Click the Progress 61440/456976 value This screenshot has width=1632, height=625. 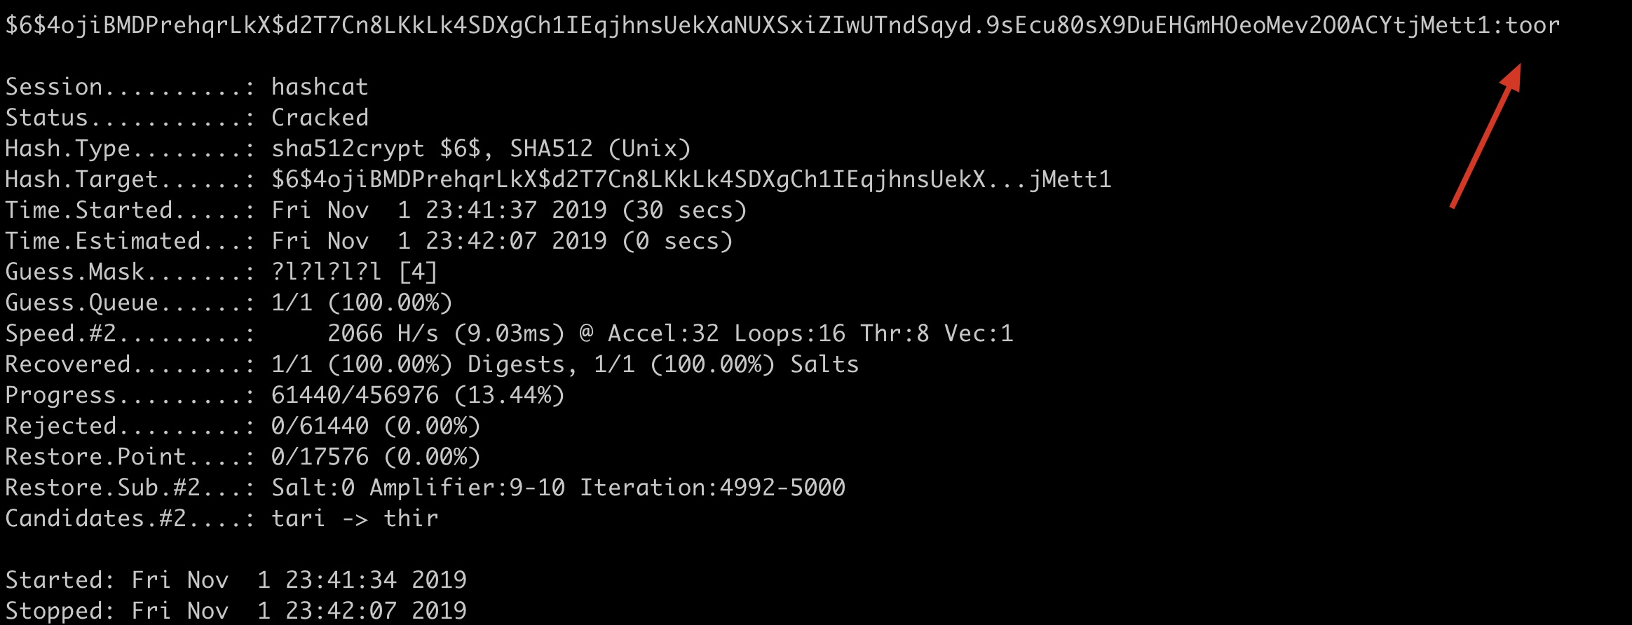[x=355, y=394]
